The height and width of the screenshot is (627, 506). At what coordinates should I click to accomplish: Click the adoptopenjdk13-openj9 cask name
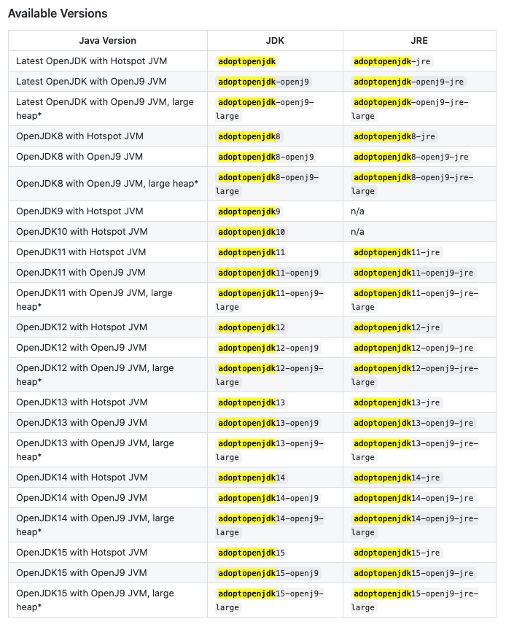268,424
